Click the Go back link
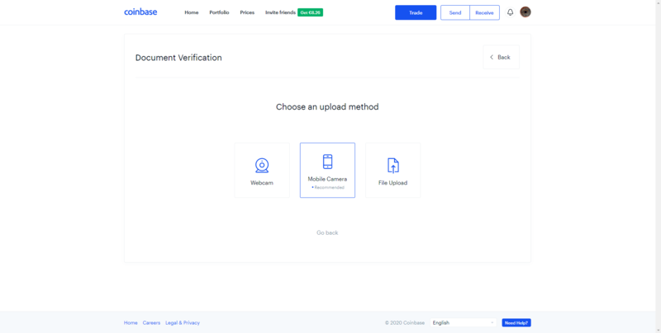661x333 pixels. pos(327,232)
